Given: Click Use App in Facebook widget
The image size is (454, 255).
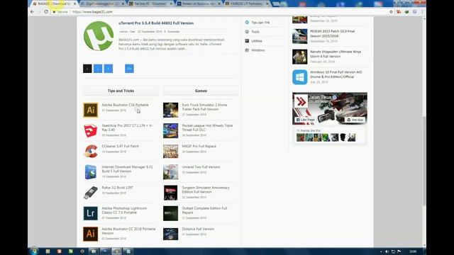Looking at the screenshot, I should coord(355,120).
